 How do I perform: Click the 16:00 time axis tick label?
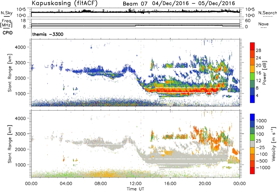coord(170,184)
